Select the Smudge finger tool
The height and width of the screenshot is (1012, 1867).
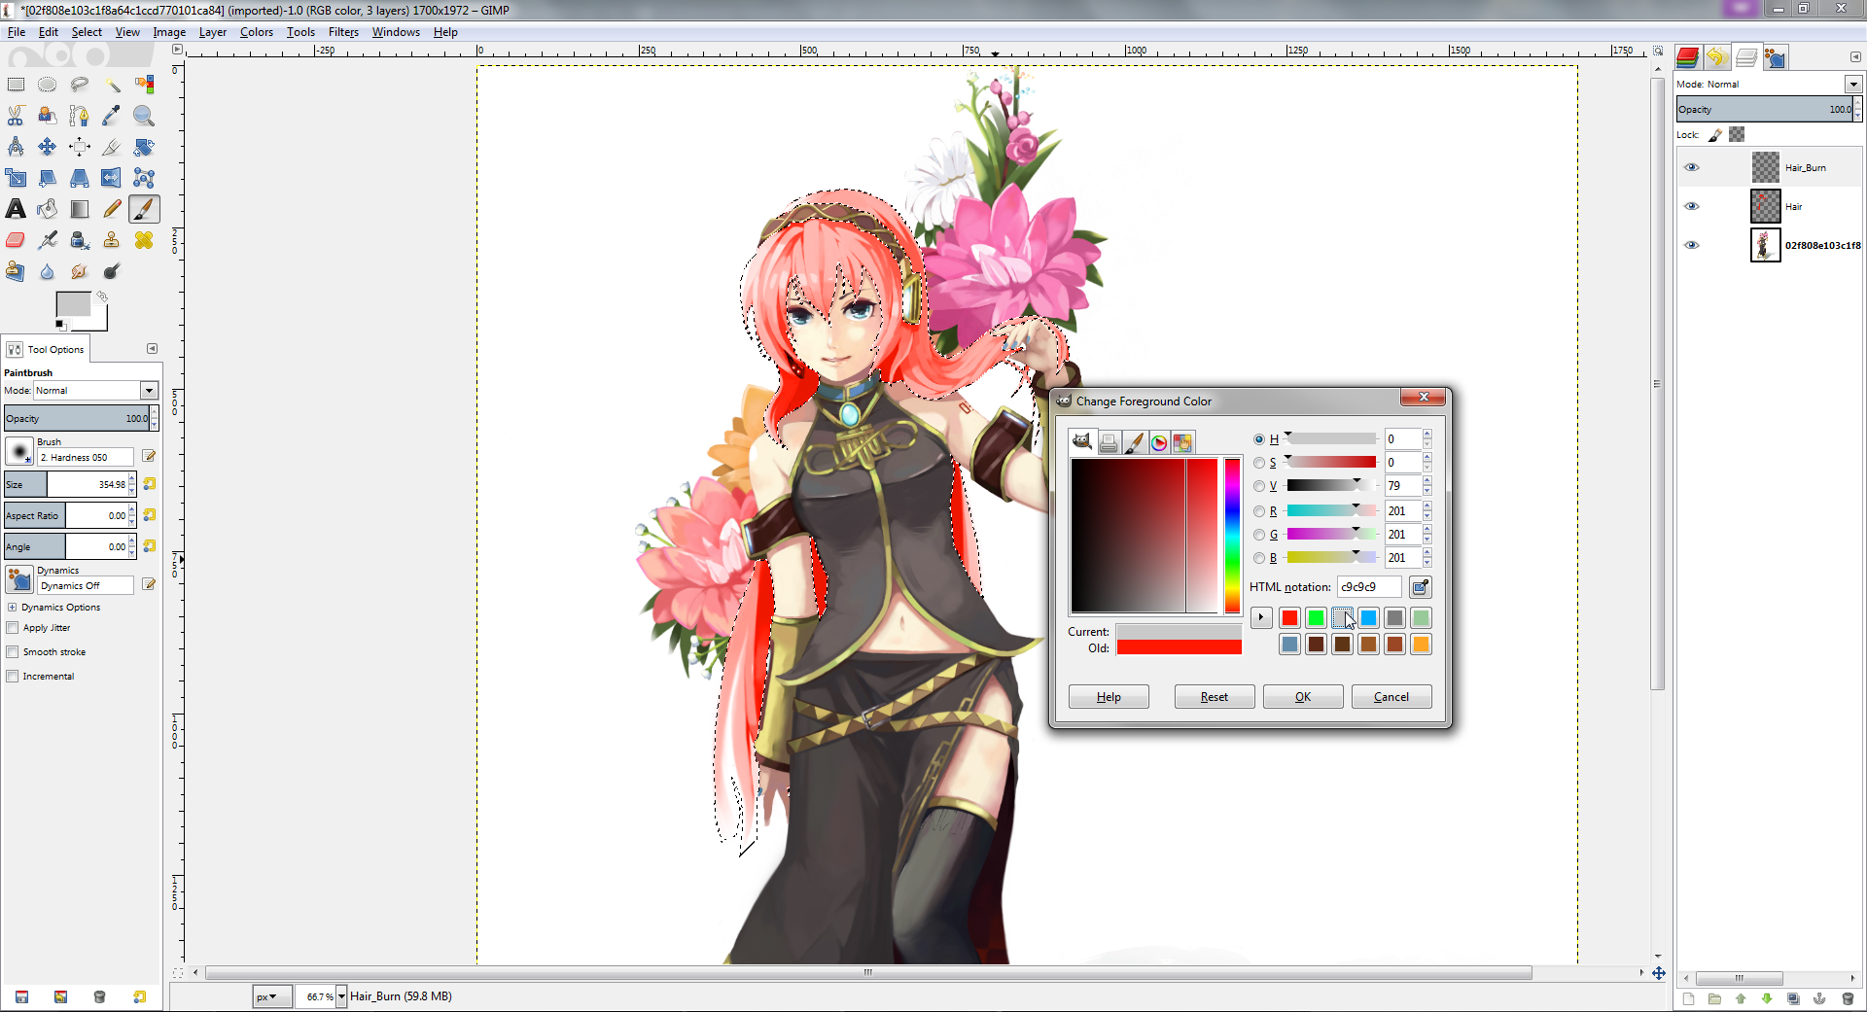pyautogui.click(x=80, y=271)
